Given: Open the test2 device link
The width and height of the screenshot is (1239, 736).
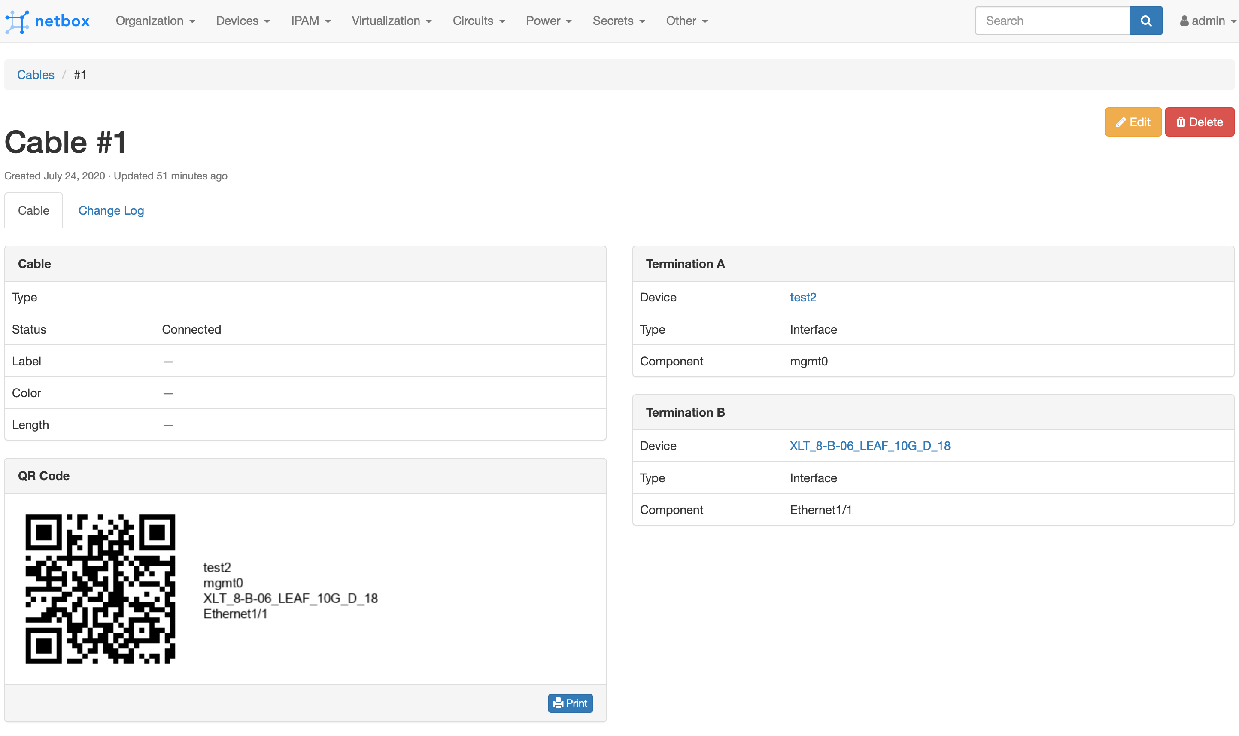Looking at the screenshot, I should (x=803, y=297).
